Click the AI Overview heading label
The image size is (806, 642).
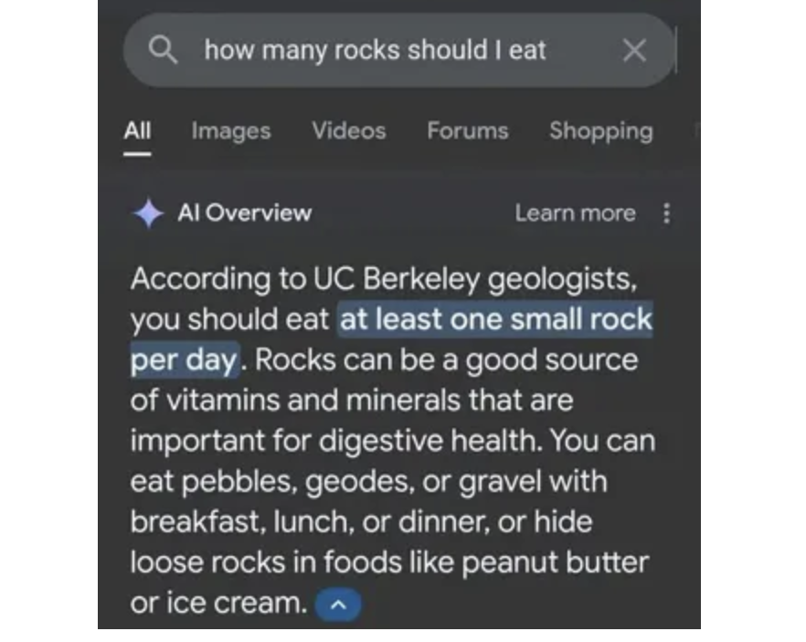point(244,213)
